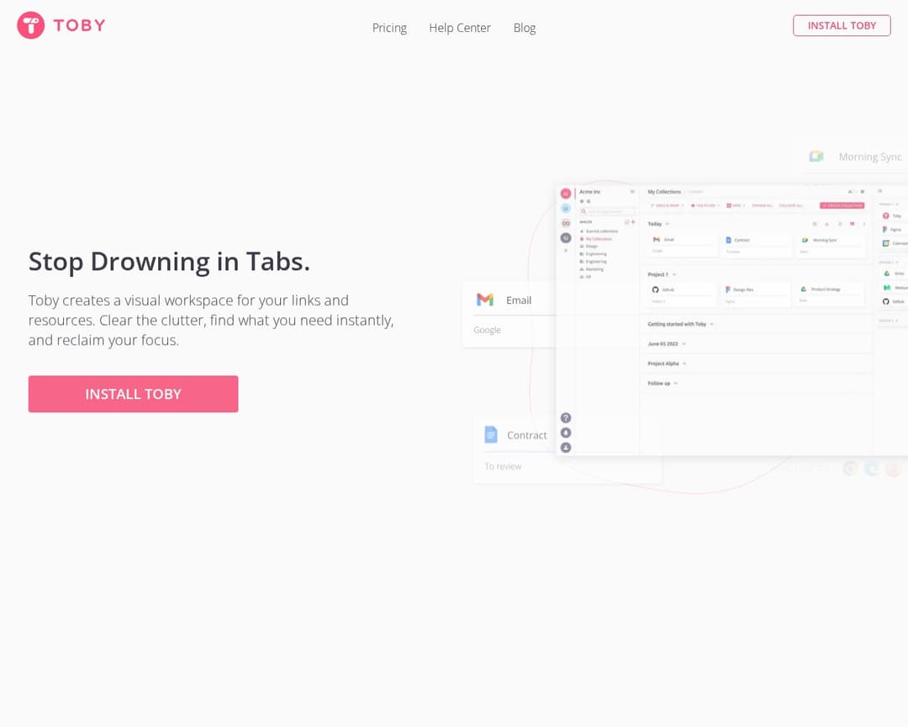Click the Gmail icon in Today collection
Screen dimensions: 908x727
tap(656, 240)
